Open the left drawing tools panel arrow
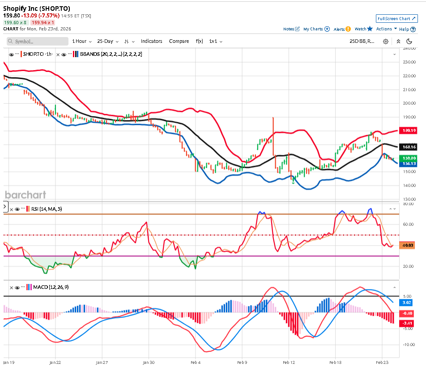 pyautogui.click(x=5, y=207)
